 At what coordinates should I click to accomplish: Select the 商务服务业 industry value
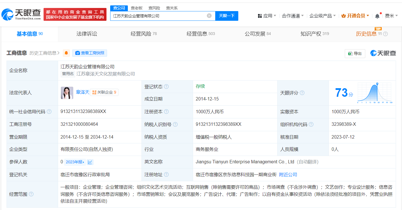(x=207, y=149)
